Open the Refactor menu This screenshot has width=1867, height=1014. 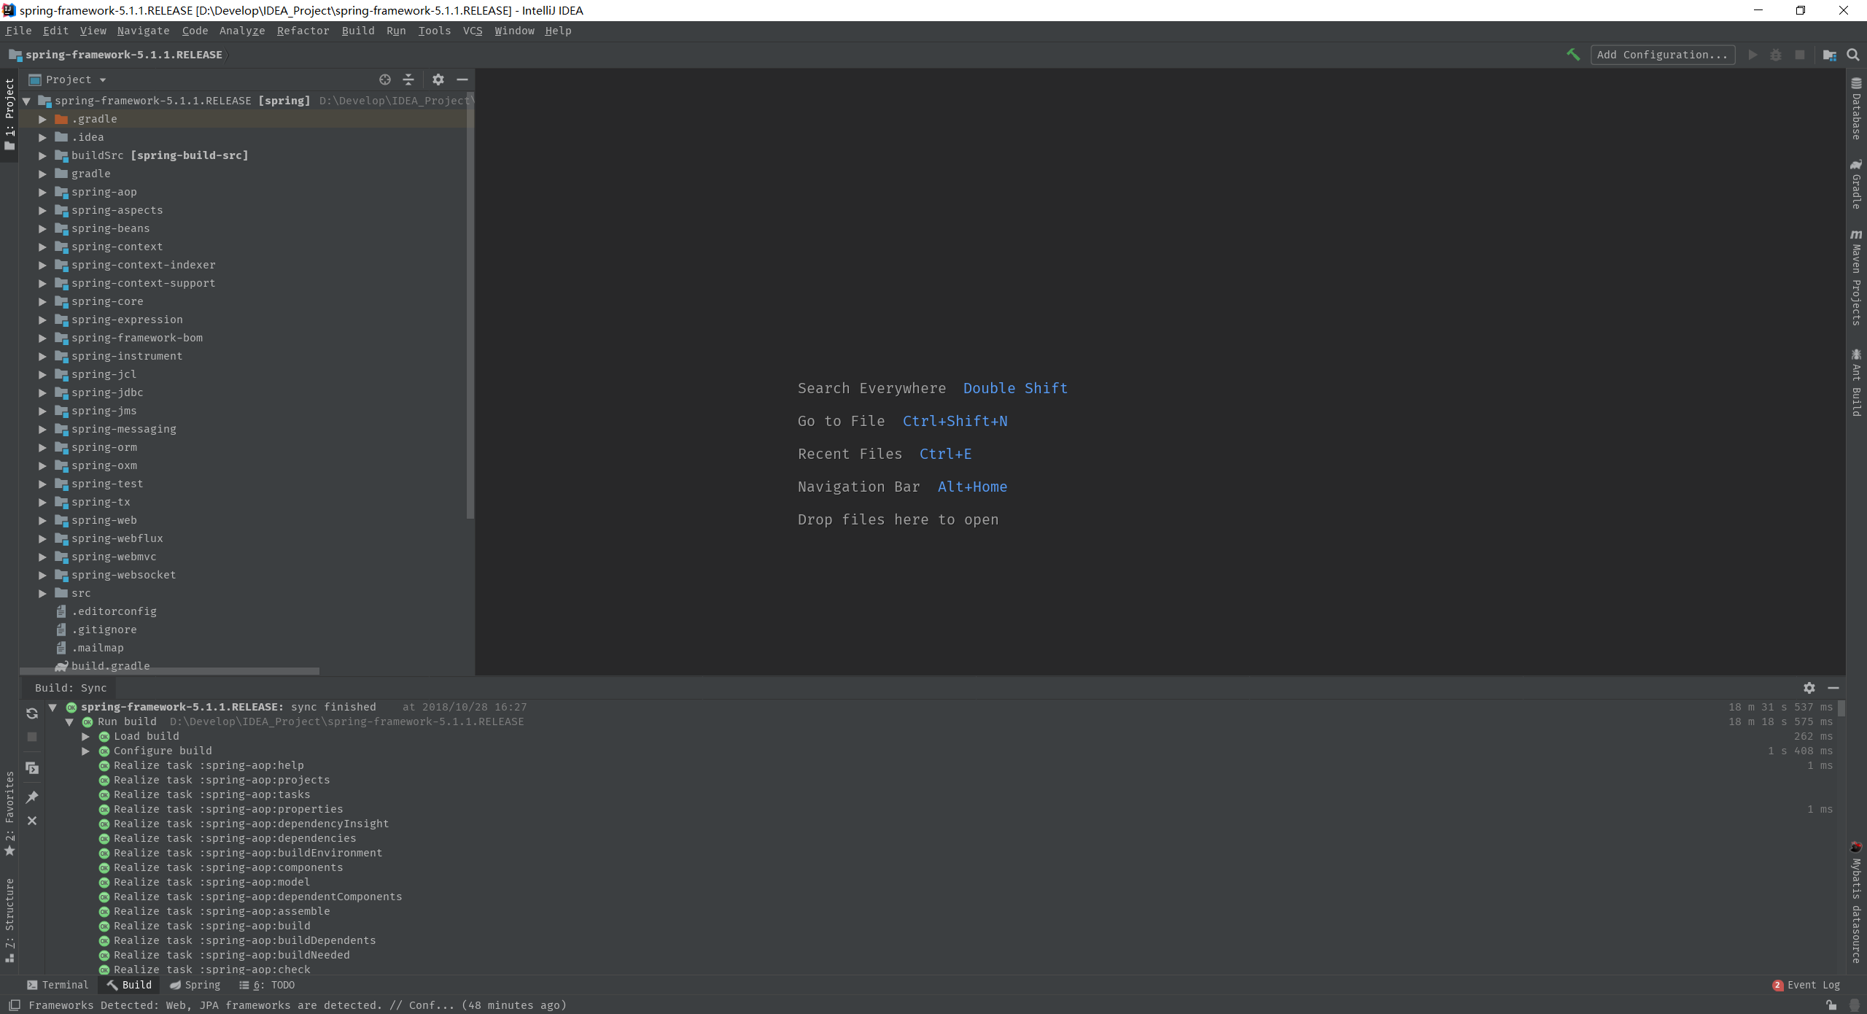[303, 31]
